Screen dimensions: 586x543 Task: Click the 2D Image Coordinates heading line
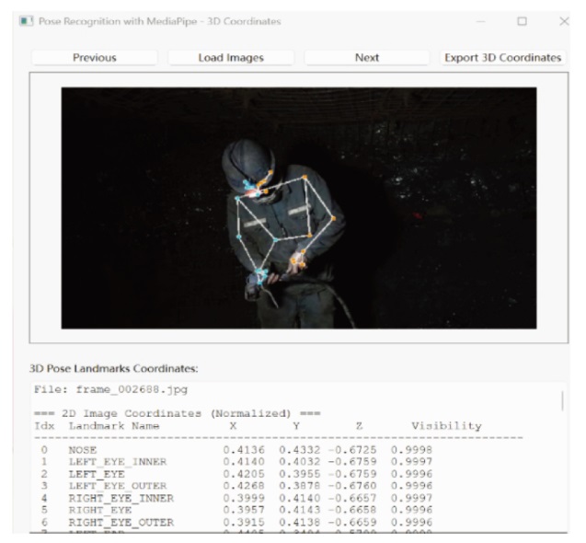(x=178, y=413)
